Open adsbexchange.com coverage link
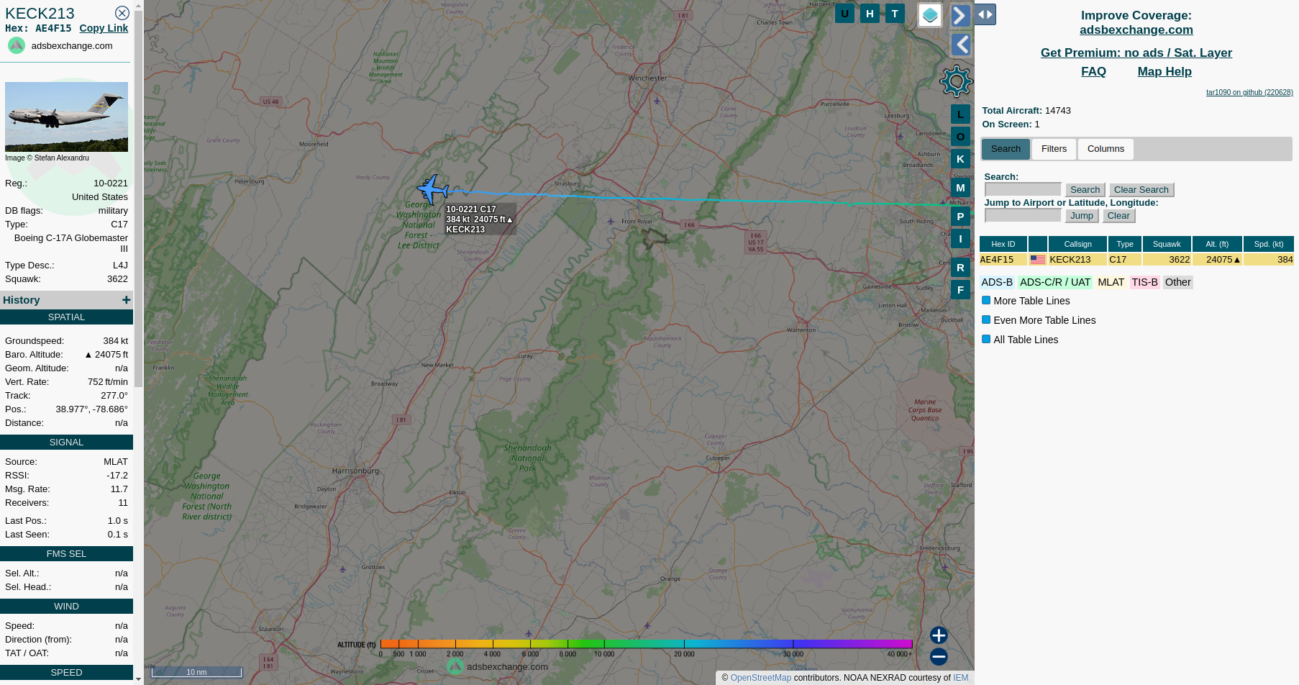The image size is (1299, 685). click(1136, 30)
